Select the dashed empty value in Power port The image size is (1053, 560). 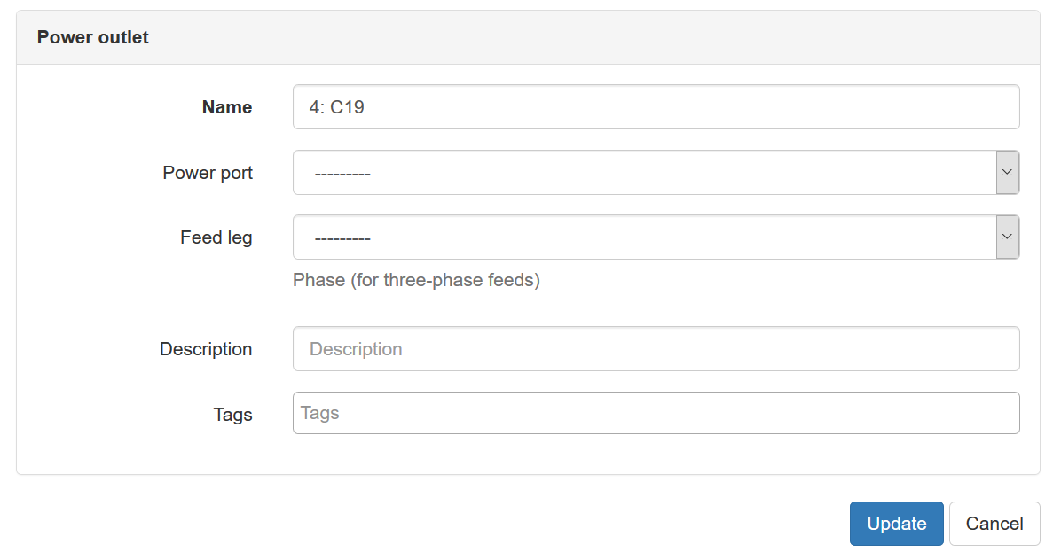coord(342,174)
